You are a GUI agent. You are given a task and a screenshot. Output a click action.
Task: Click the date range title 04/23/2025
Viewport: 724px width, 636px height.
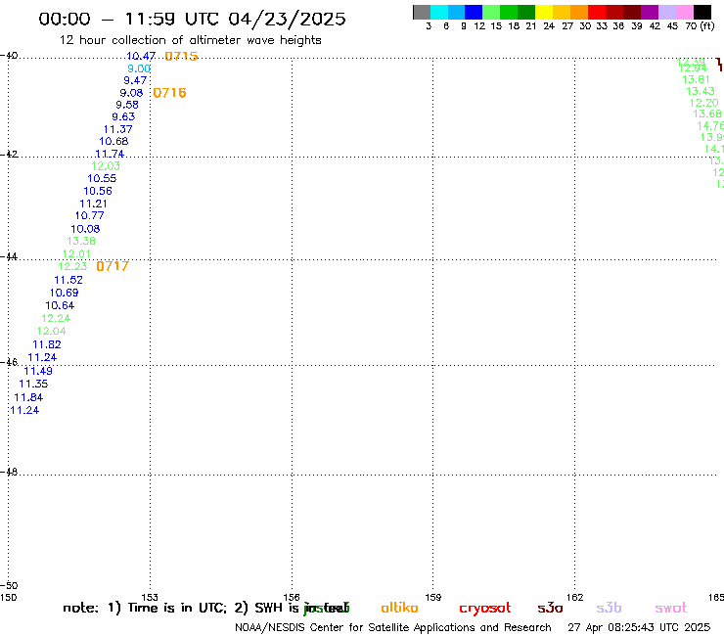click(287, 19)
